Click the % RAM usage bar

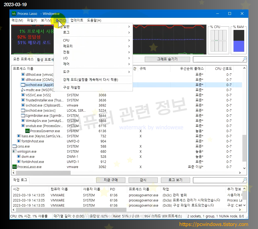239,41
